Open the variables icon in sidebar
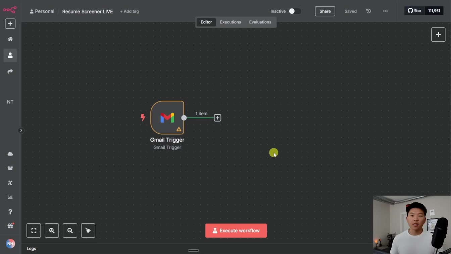This screenshot has height=254, width=451. coord(10,183)
